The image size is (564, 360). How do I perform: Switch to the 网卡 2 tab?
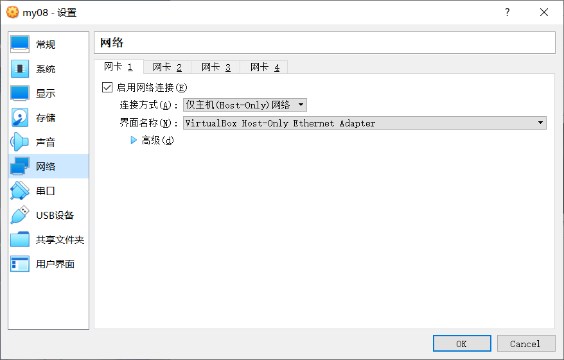click(x=167, y=67)
